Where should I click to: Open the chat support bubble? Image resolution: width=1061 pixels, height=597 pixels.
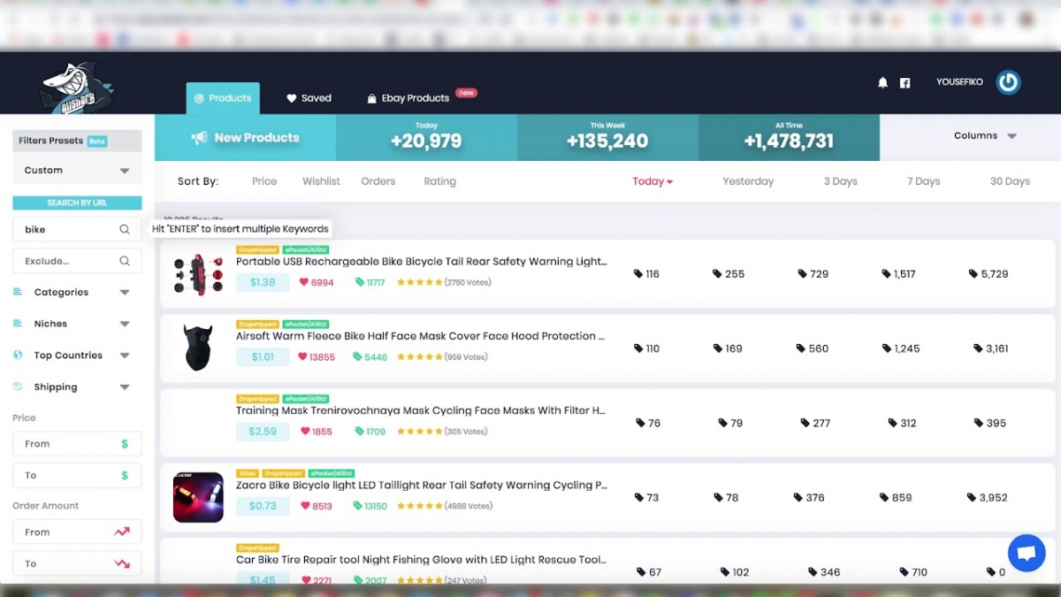click(x=1027, y=553)
